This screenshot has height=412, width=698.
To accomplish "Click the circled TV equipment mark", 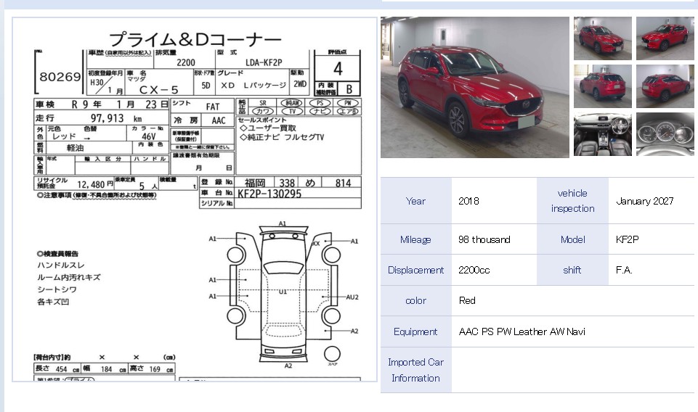I will point(292,111).
